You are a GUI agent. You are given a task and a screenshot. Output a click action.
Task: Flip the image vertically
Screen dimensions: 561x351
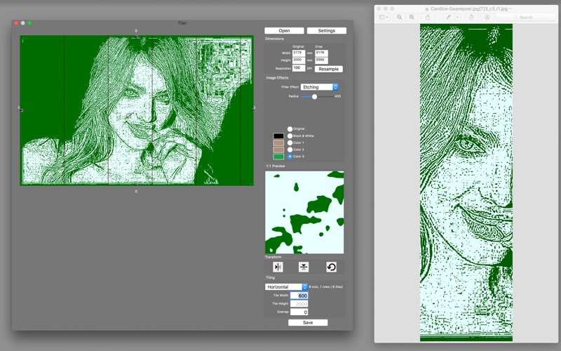304,267
